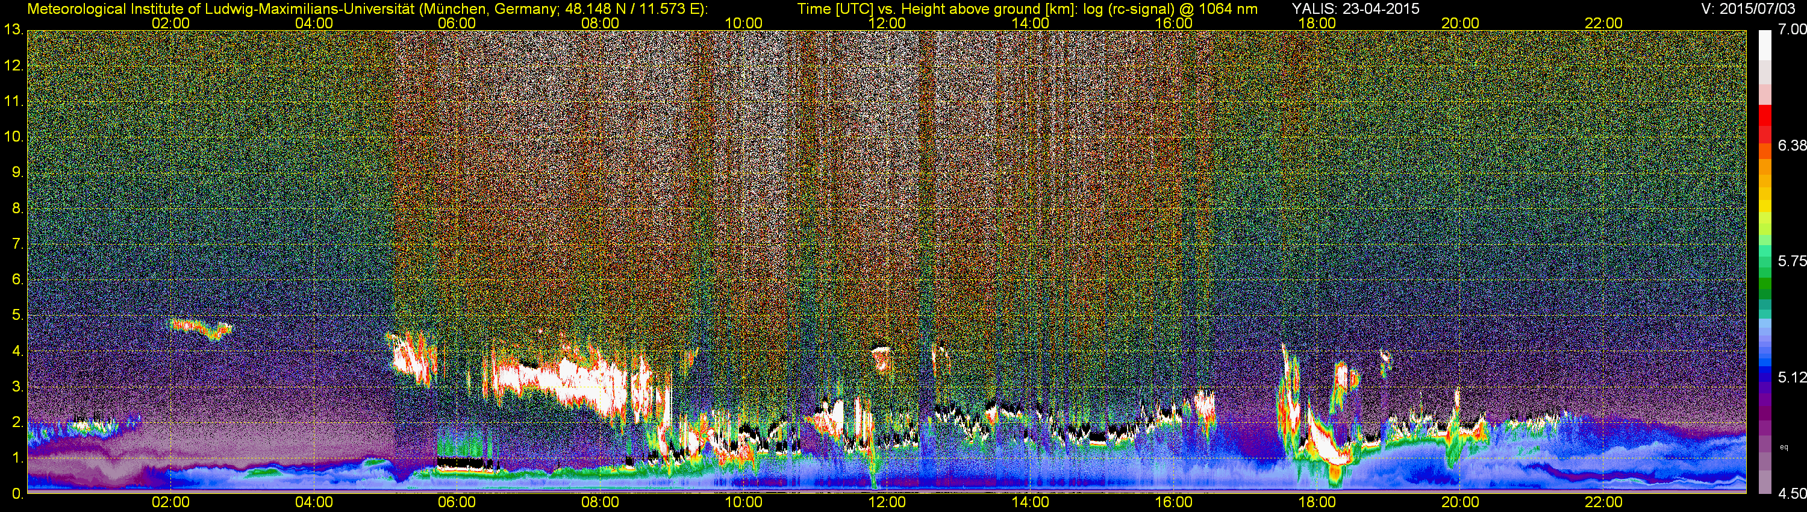Click the 8 km height axis label
The width and height of the screenshot is (1807, 512).
[17, 208]
